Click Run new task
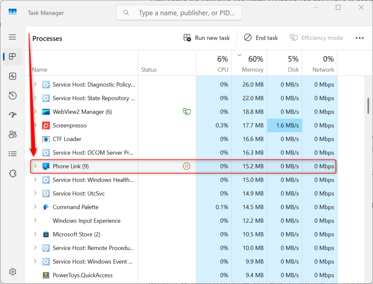Image resolution: width=373 pixels, height=284 pixels. [207, 38]
